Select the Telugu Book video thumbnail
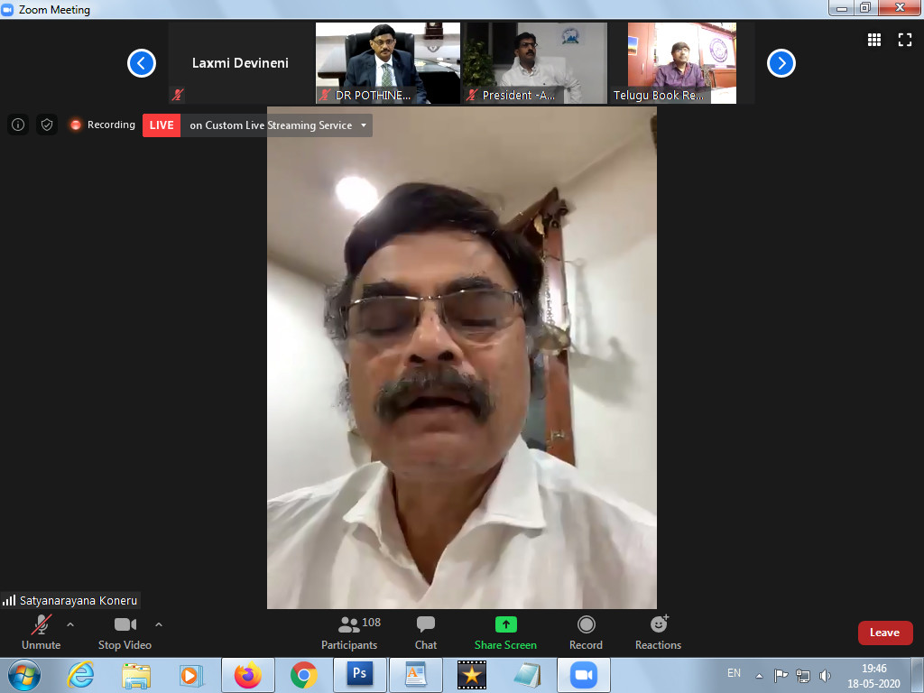The image size is (924, 693). [x=681, y=62]
